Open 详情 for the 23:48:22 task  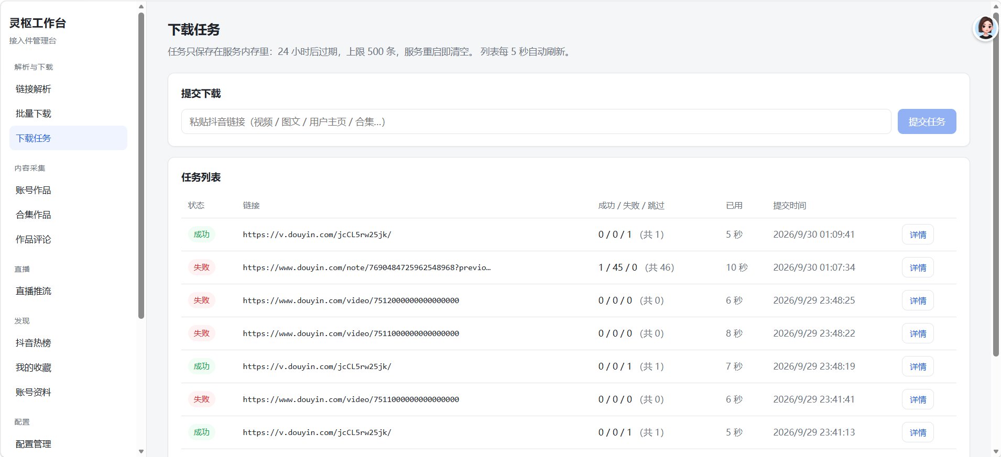click(918, 333)
